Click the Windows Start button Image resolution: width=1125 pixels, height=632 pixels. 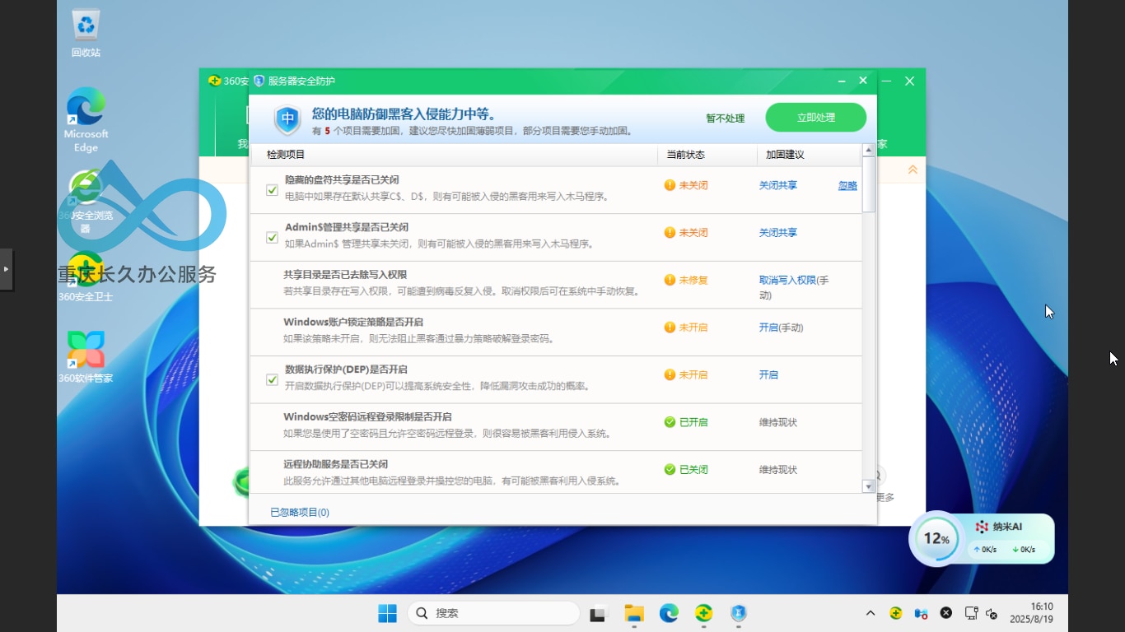click(x=387, y=613)
